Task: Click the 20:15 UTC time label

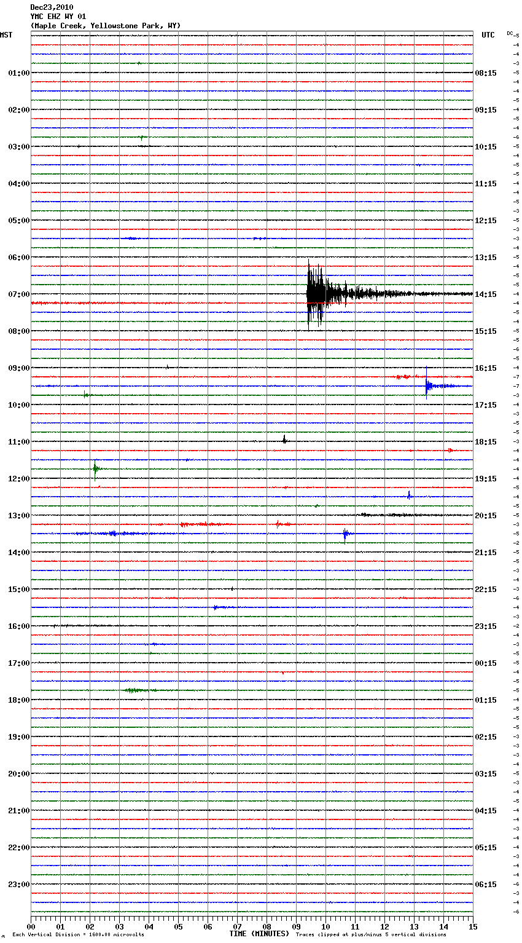Action: [486, 516]
